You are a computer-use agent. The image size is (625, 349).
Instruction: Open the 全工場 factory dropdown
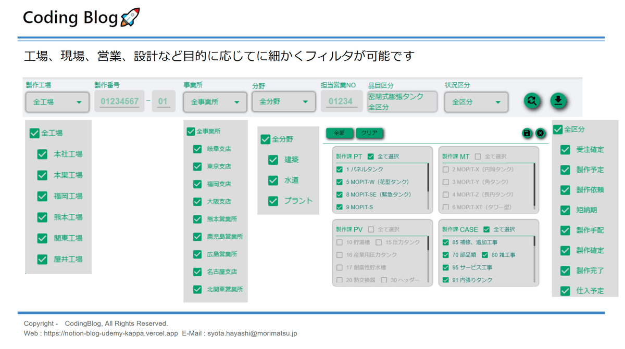click(57, 102)
